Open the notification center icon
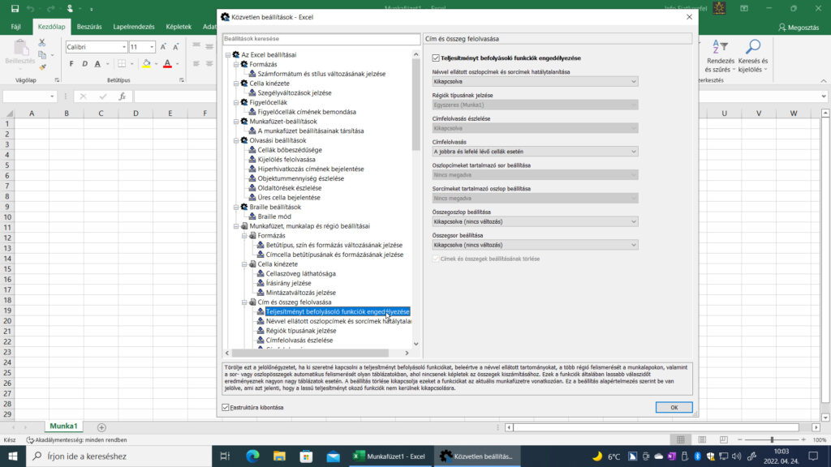This screenshot has height=467, width=831. pos(814,456)
